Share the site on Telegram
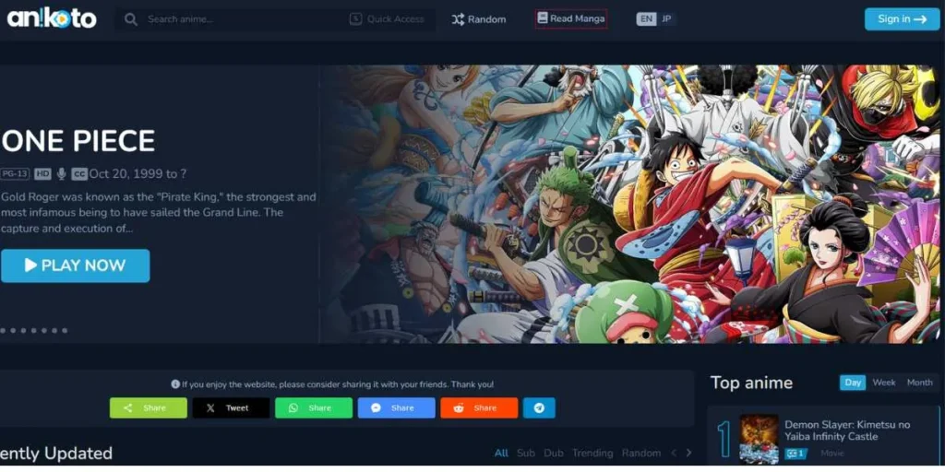 [x=539, y=407]
